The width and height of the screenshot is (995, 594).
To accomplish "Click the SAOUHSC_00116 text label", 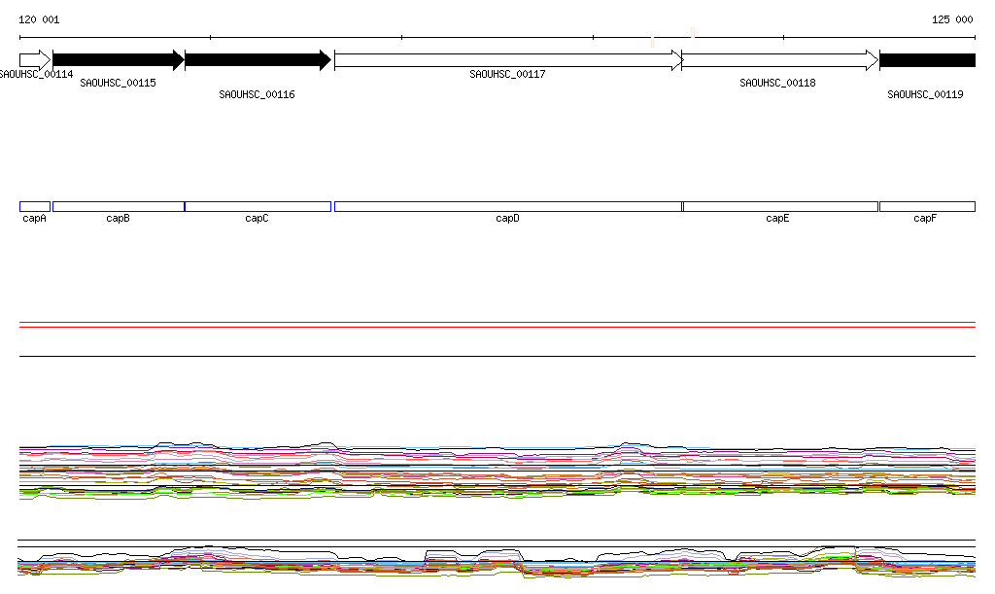I will click(257, 95).
